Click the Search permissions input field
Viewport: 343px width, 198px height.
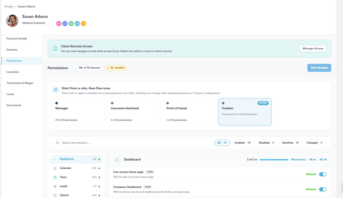[133, 143]
